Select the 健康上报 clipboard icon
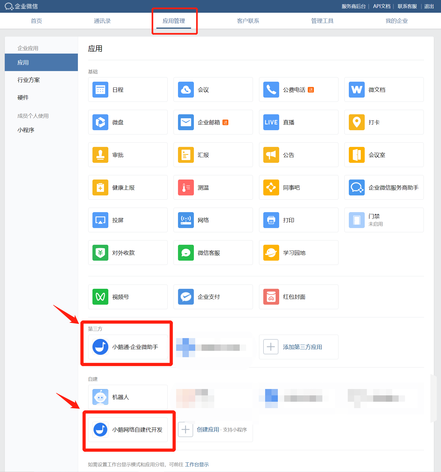 point(100,187)
